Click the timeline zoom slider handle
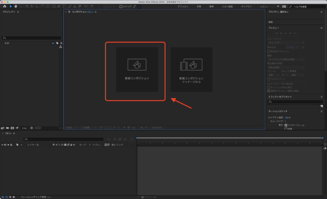Image resolution: width=327 pixels, height=199 pixels. 142,197
